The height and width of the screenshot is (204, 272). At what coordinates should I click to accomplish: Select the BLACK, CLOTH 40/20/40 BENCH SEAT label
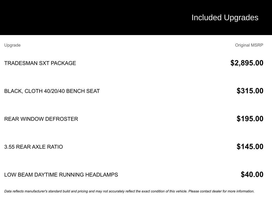[52, 91]
